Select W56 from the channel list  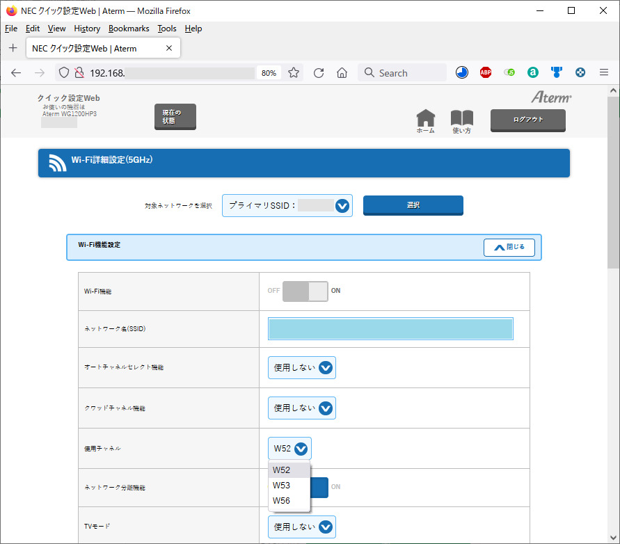tap(282, 501)
